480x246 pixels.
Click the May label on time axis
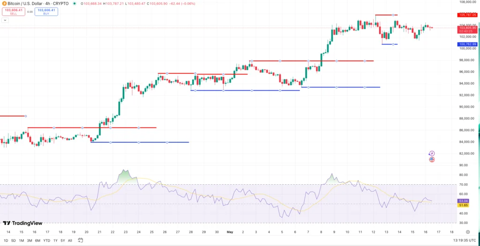click(230, 232)
